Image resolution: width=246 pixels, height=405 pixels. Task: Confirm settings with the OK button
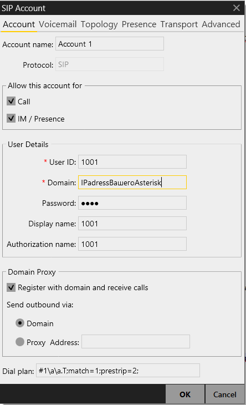pos(185,394)
